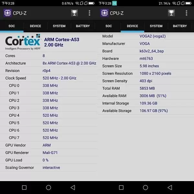Tap the recent apps square on the left screen
Viewport: 194px width, 194px height.
pyautogui.click(x=24, y=188)
